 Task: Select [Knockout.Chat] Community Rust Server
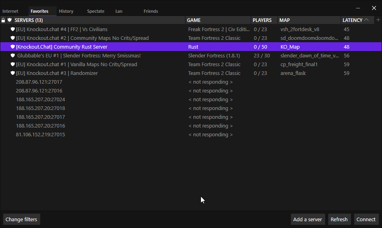point(191,47)
